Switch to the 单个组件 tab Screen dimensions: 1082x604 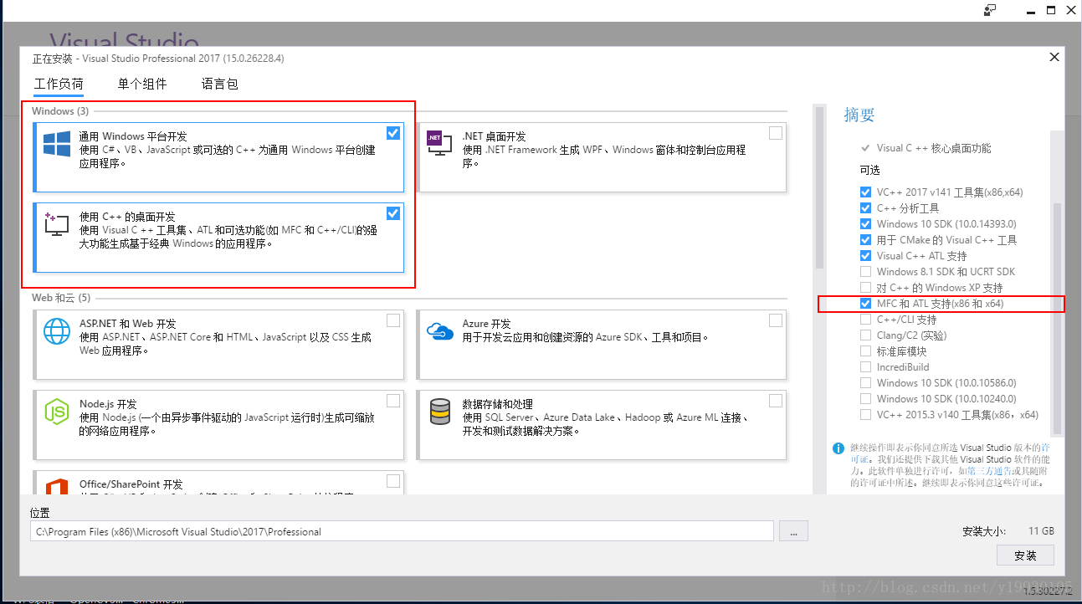pyautogui.click(x=142, y=84)
